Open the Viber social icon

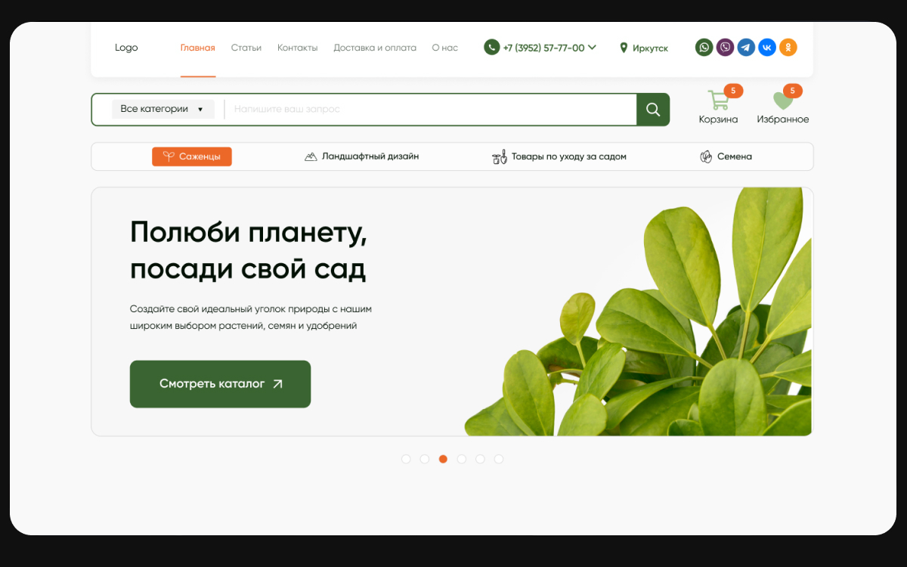pyautogui.click(x=725, y=48)
